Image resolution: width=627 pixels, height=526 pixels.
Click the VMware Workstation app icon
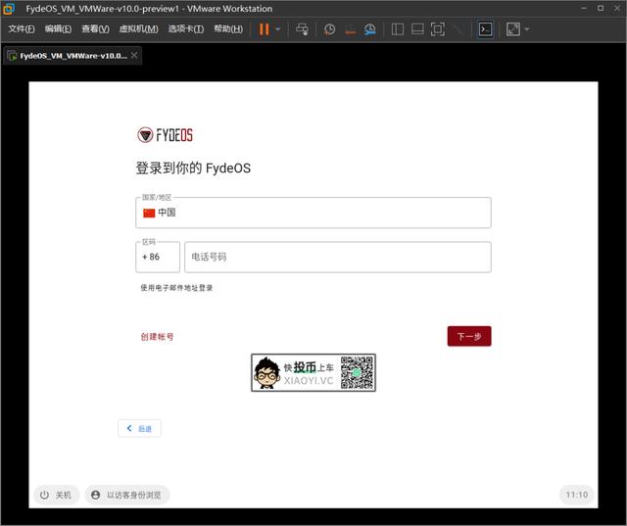click(x=9, y=9)
